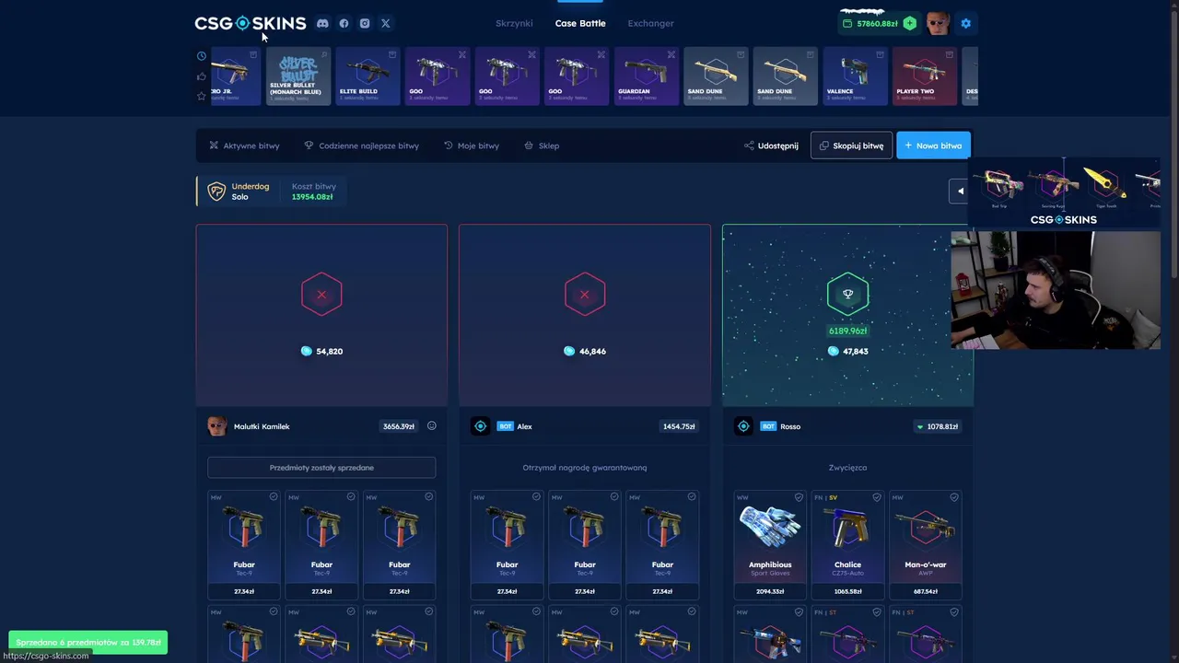This screenshot has width=1179, height=663.
Task: Click the green plus deposit icon
Action: click(x=910, y=23)
